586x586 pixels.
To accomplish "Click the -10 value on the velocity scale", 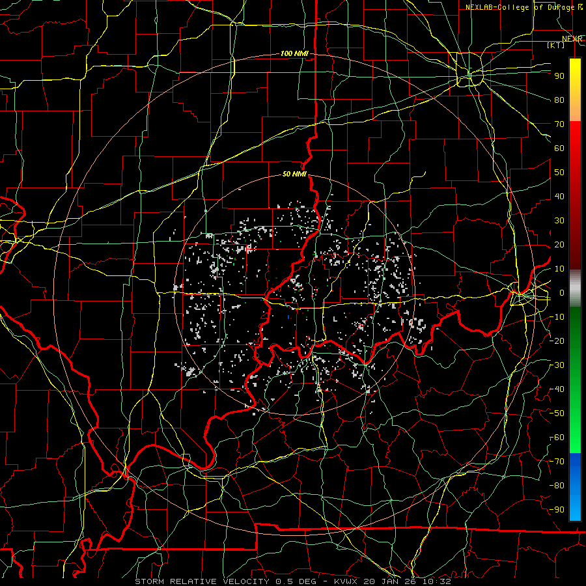I will pos(557,317).
